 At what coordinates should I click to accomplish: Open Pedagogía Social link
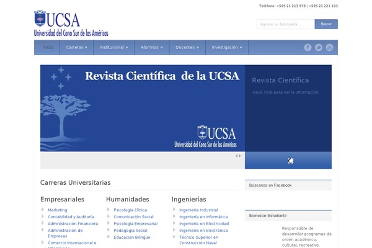click(x=130, y=231)
